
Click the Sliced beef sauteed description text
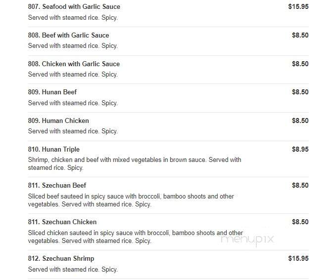click(x=131, y=200)
